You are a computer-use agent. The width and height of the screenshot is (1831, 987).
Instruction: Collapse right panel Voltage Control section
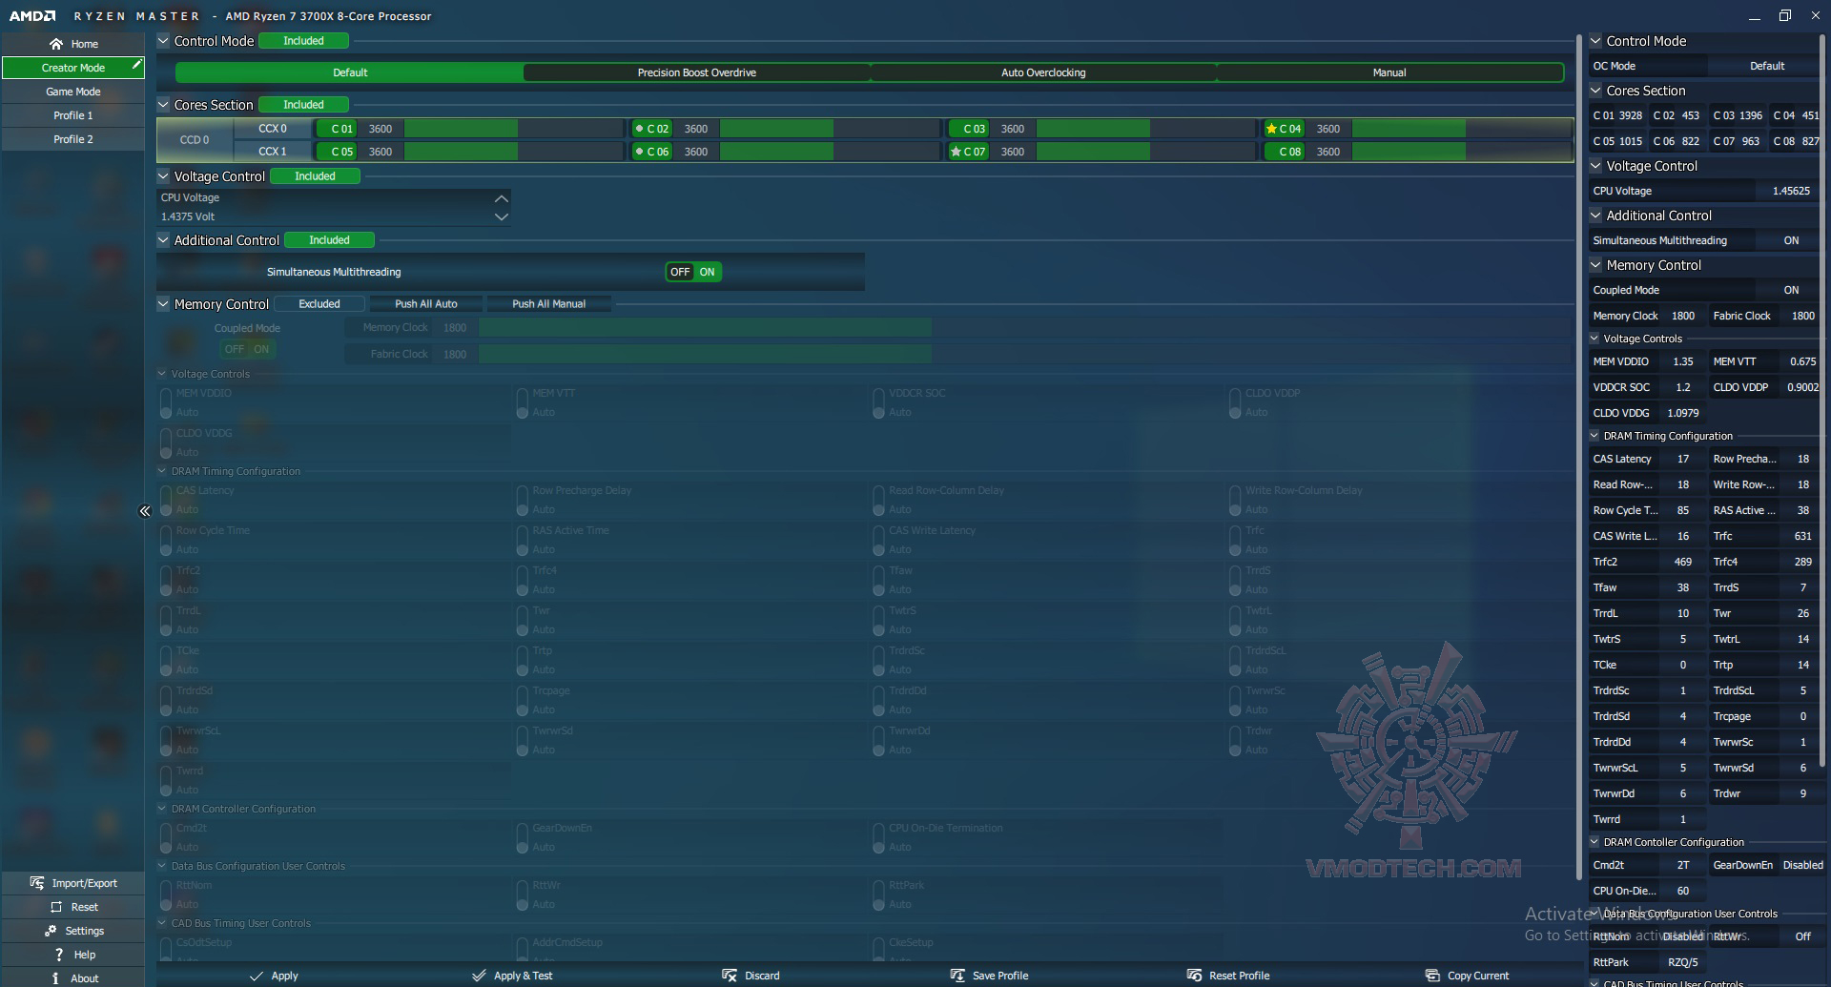tap(1595, 166)
